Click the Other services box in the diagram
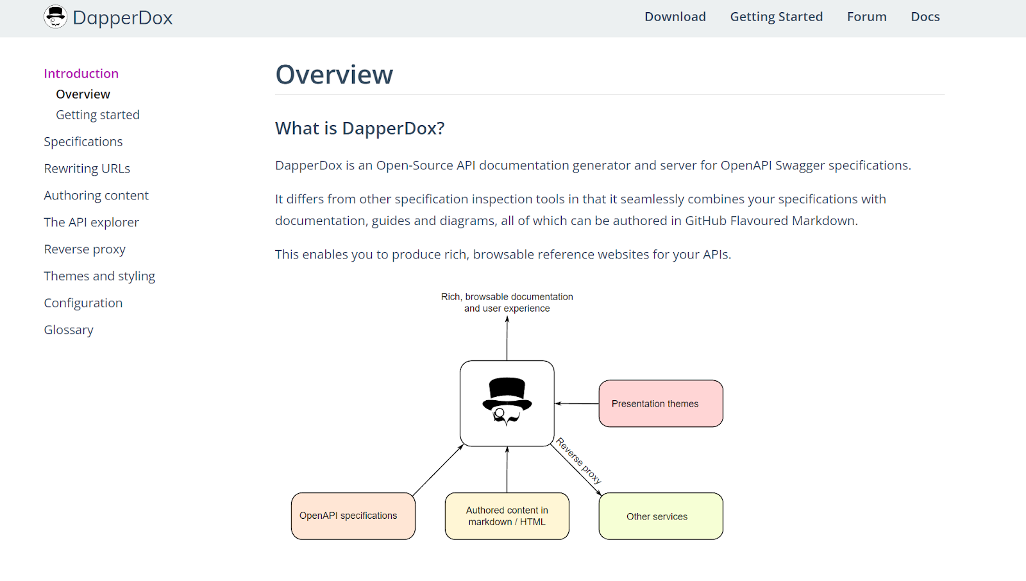This screenshot has width=1026, height=581. click(x=660, y=516)
